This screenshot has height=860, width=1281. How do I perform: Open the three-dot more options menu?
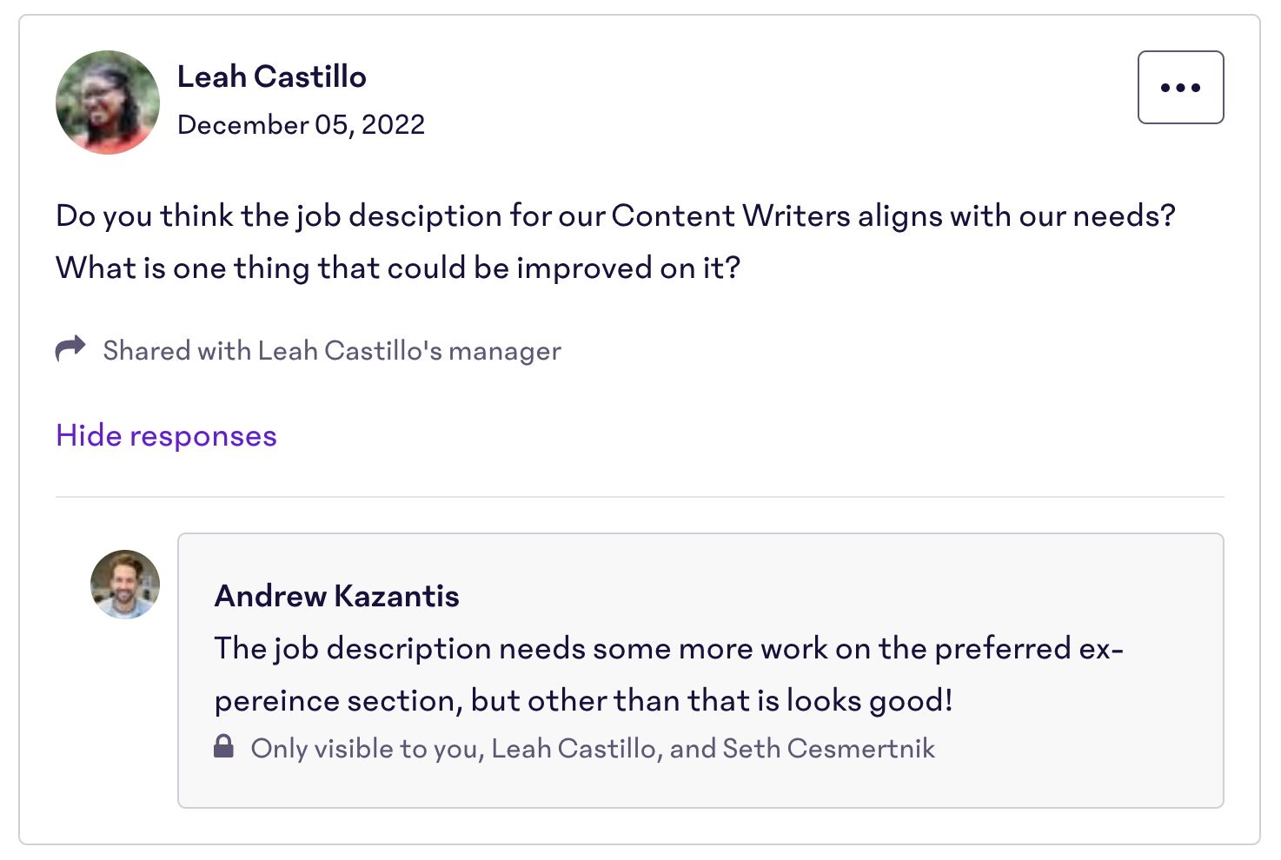point(1180,87)
